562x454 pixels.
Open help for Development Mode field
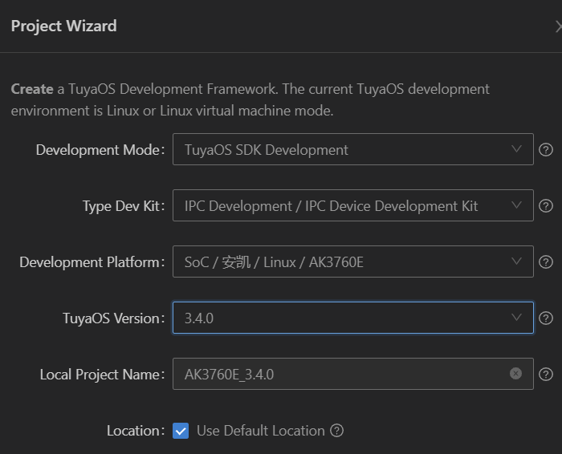click(x=545, y=150)
